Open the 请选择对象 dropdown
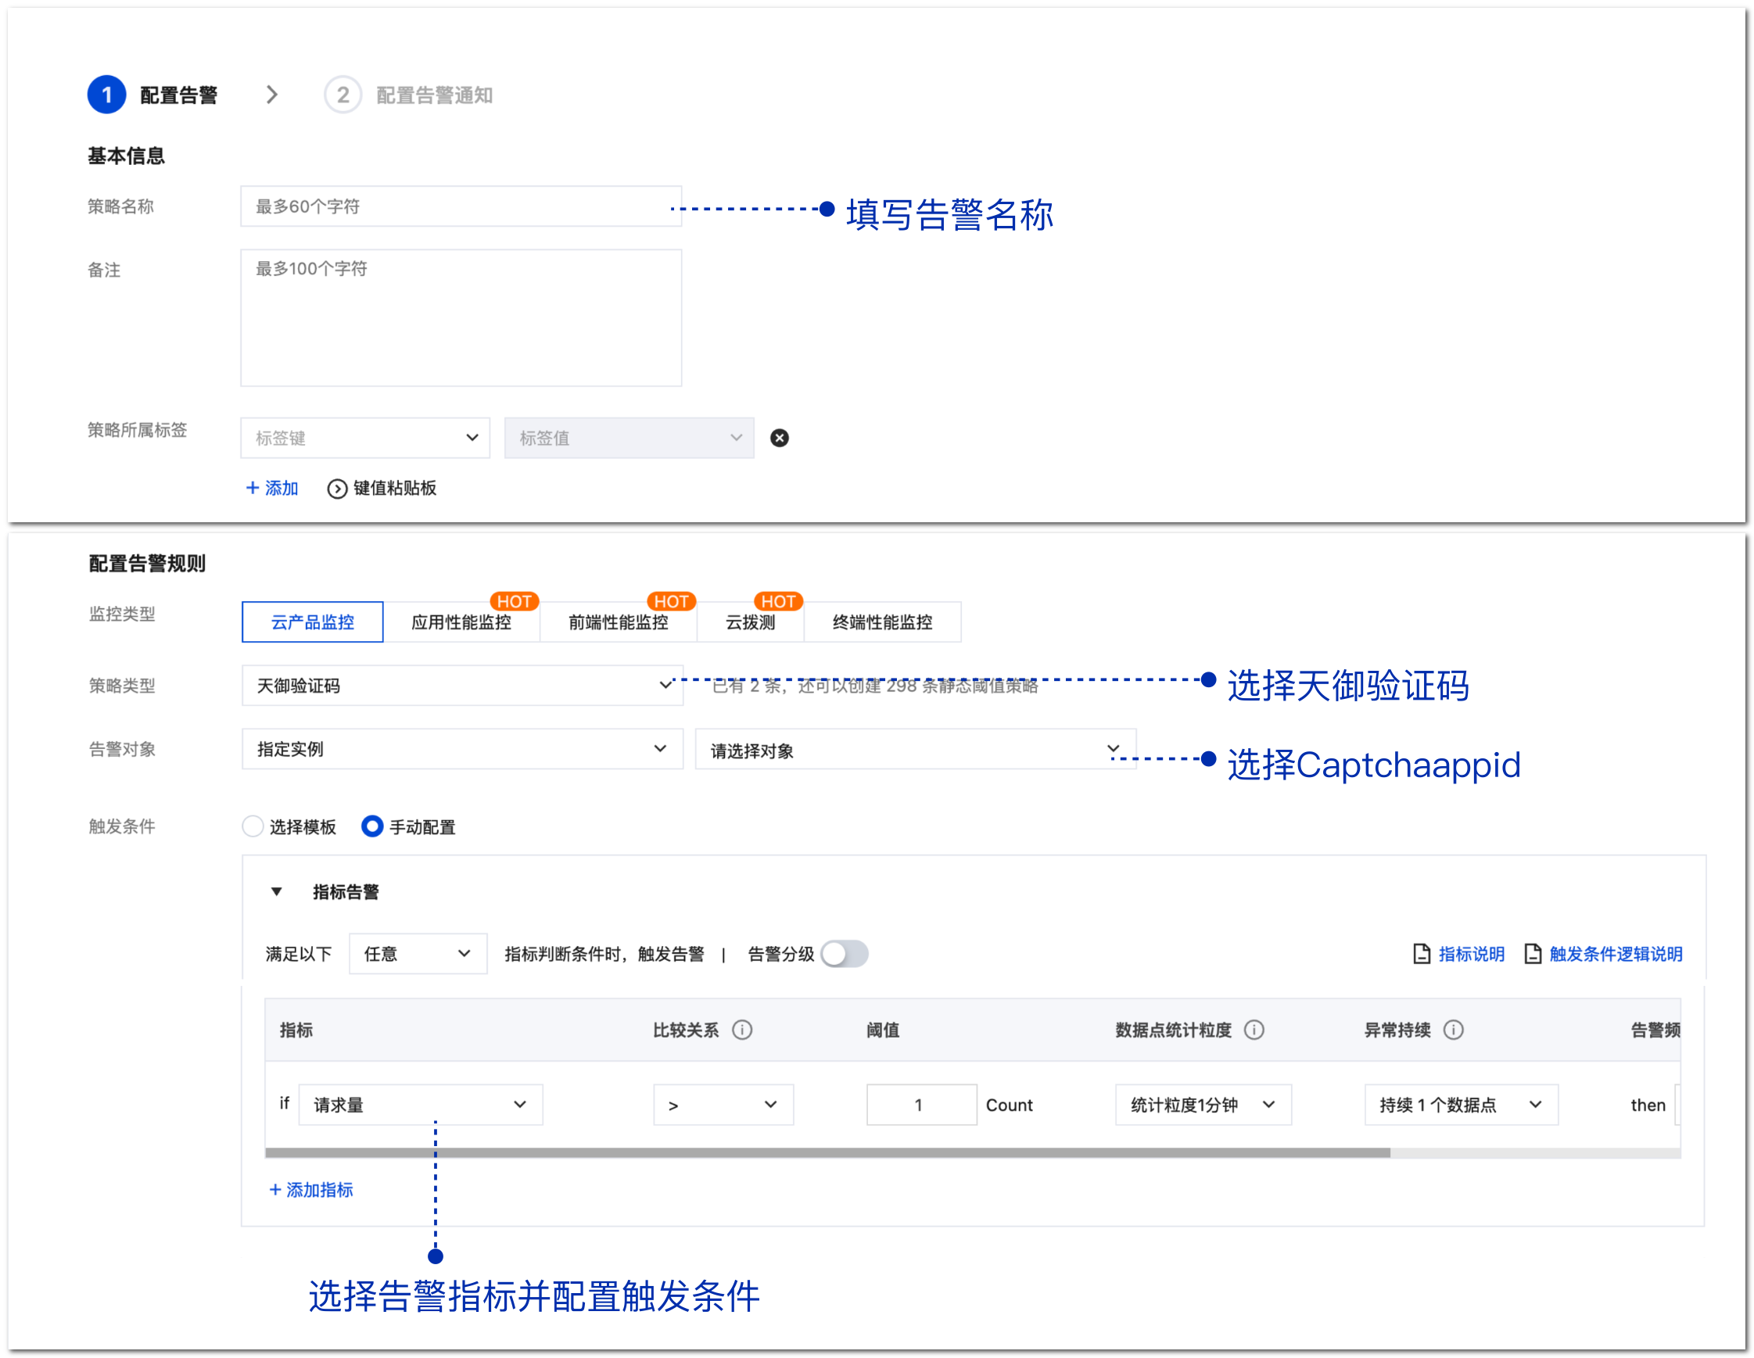1754x1358 pixels. point(915,749)
